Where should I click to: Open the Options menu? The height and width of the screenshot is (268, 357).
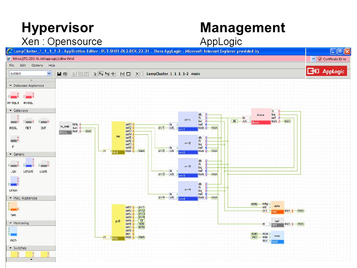(37, 66)
